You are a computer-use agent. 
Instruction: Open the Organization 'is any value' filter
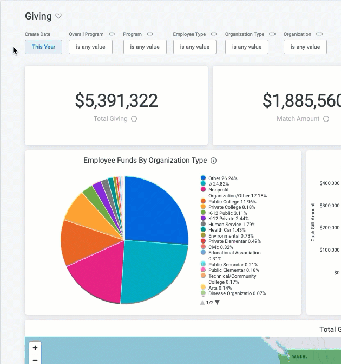(x=305, y=47)
